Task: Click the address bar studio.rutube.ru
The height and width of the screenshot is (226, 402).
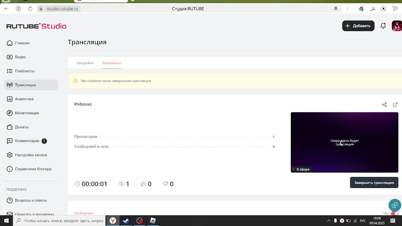Action: tap(62, 9)
